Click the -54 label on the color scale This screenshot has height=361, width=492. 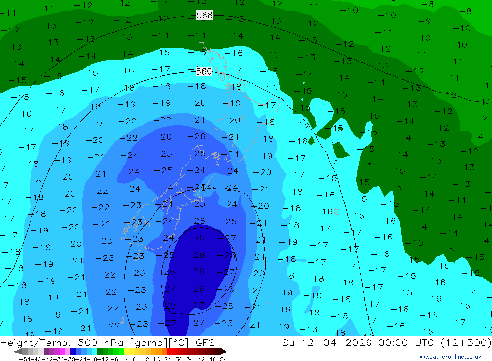point(25,359)
